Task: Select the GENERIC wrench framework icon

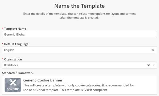Action: [13, 85]
